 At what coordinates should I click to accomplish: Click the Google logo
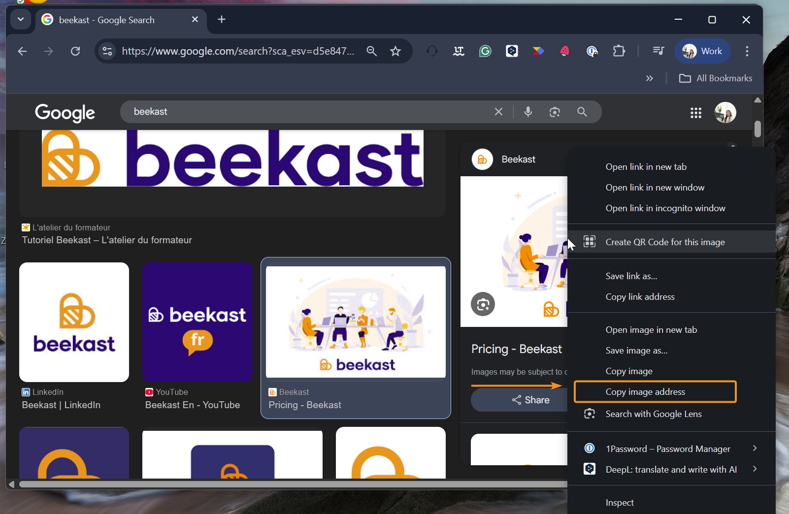[65, 113]
